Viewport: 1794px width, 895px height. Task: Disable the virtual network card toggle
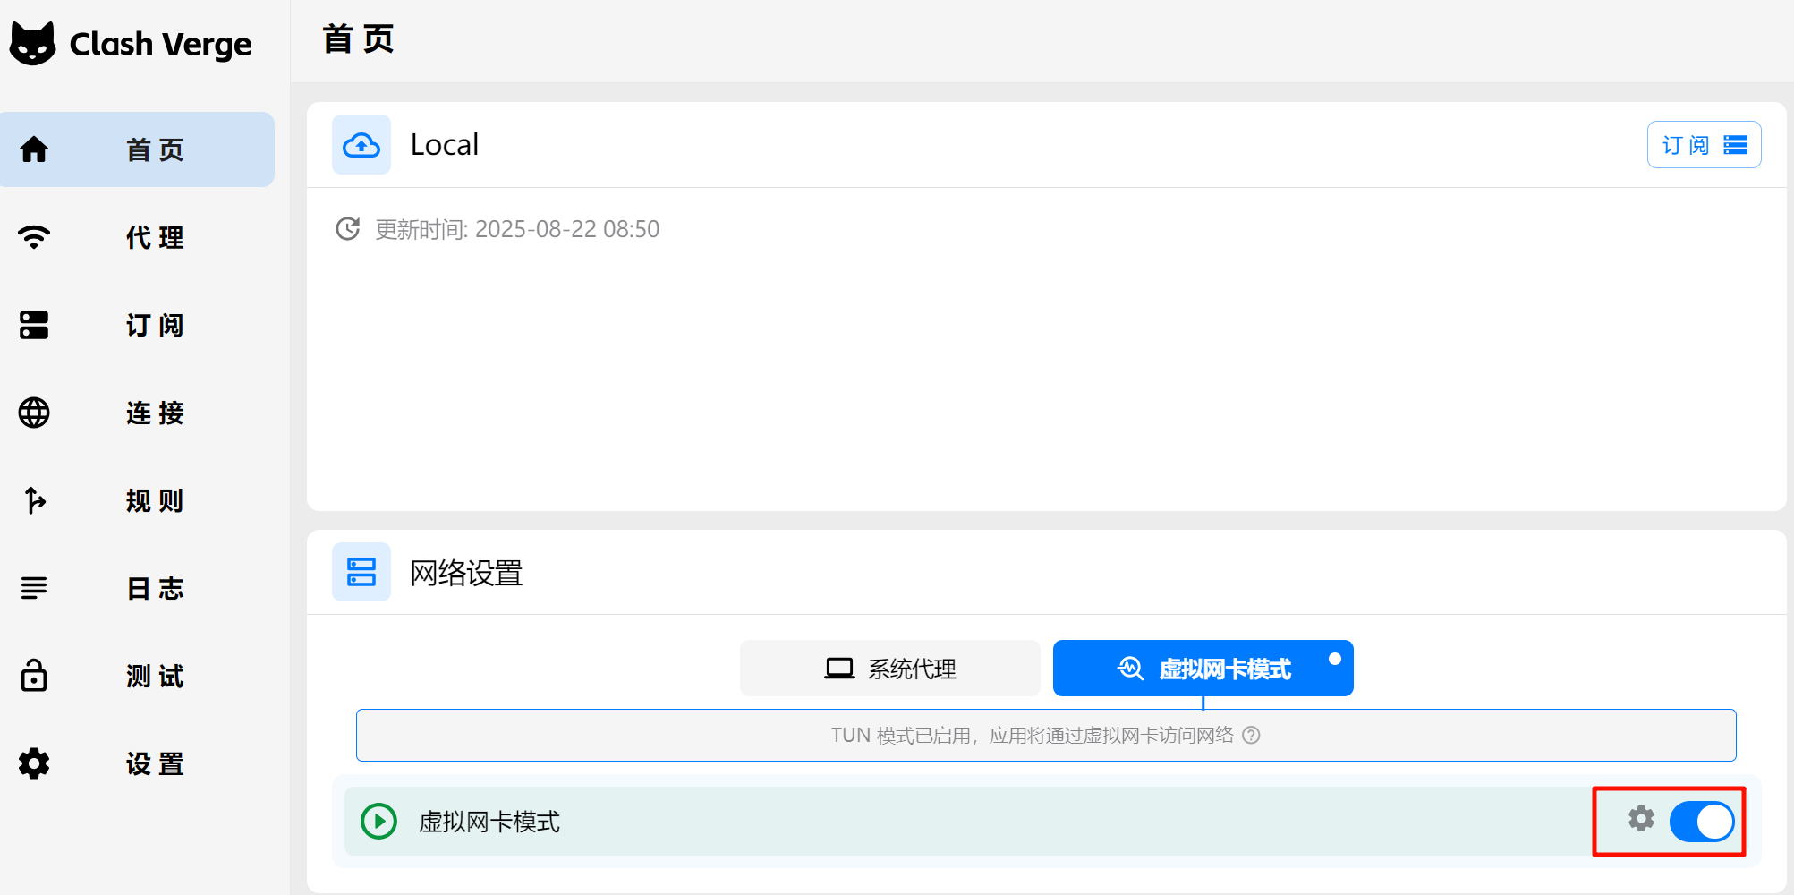coord(1701,822)
